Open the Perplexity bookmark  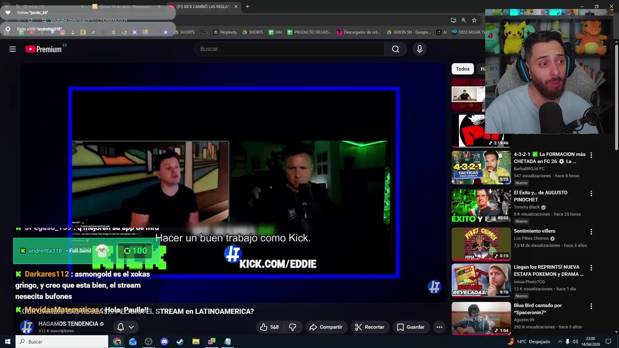[224, 32]
